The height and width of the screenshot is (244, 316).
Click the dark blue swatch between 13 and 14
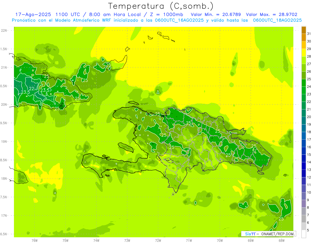(x=304, y=166)
